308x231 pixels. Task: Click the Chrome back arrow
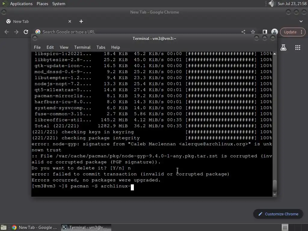click(7, 32)
